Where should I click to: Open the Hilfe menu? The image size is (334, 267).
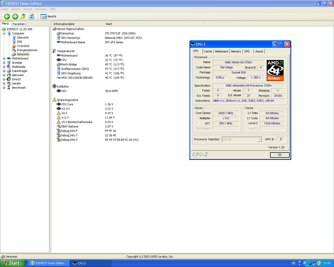pos(53,9)
